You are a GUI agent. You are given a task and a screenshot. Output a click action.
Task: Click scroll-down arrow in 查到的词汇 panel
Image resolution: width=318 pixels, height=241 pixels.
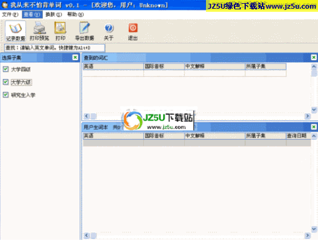(314, 110)
